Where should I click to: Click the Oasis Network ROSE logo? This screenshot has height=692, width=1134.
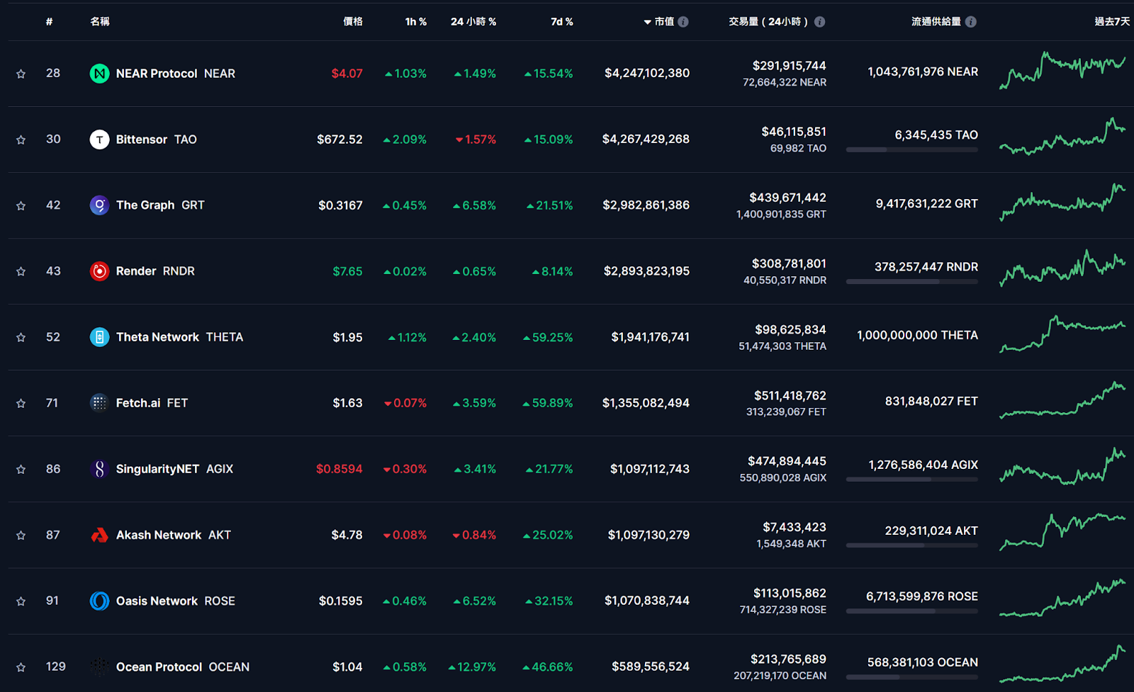[99, 601]
